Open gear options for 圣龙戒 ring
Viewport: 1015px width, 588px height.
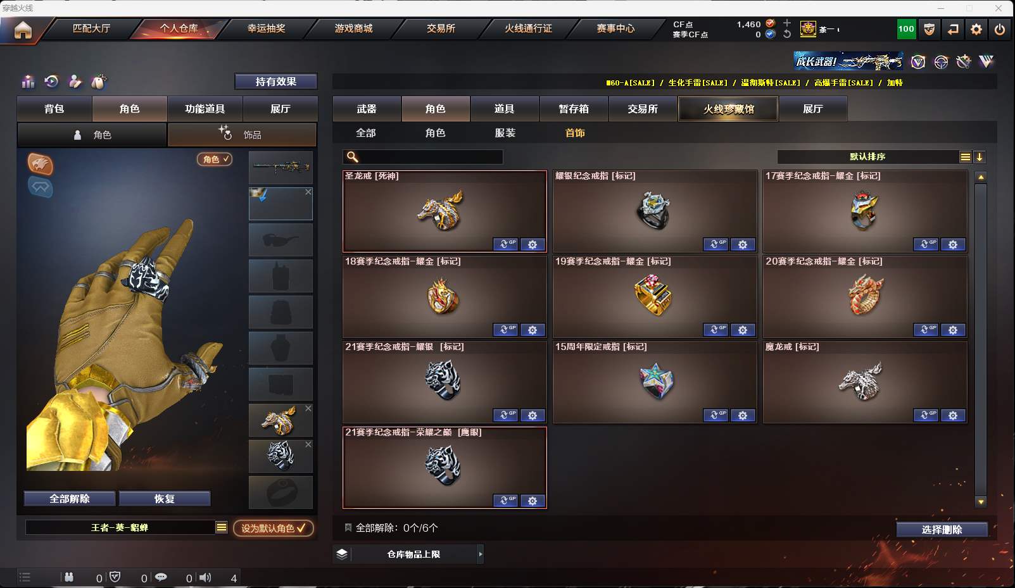tap(533, 244)
